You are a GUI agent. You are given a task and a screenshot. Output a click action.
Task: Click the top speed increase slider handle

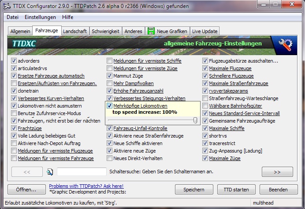point(195,120)
